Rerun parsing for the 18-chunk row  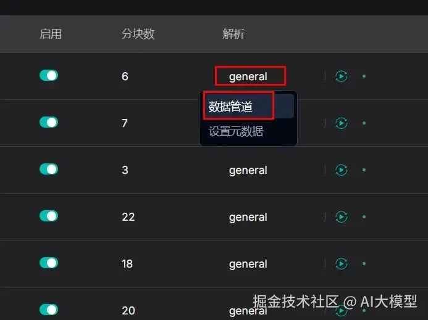click(x=341, y=263)
